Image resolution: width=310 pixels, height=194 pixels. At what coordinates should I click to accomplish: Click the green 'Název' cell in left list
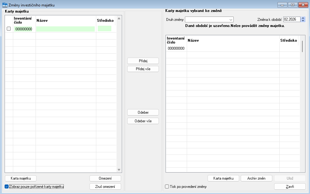pos(65,29)
